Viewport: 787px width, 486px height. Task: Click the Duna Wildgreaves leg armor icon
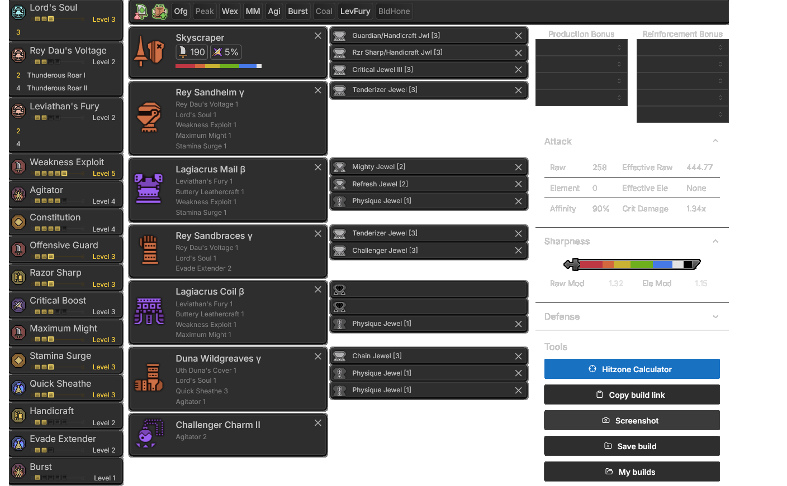[x=149, y=378]
